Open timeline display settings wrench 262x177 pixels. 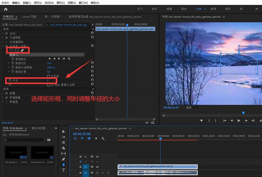pyautogui.click(x=103, y=138)
